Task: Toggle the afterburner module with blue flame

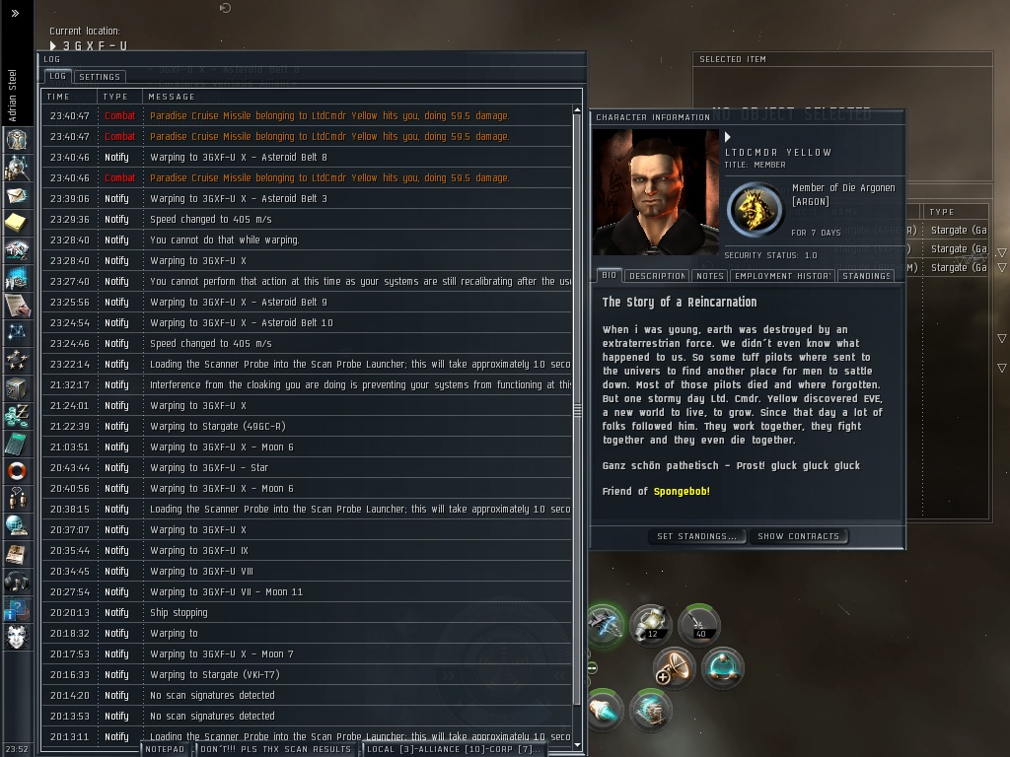Action: [605, 711]
